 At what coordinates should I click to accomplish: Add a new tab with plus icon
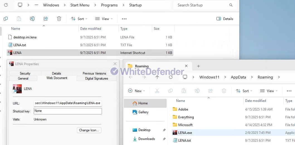[199, 66]
